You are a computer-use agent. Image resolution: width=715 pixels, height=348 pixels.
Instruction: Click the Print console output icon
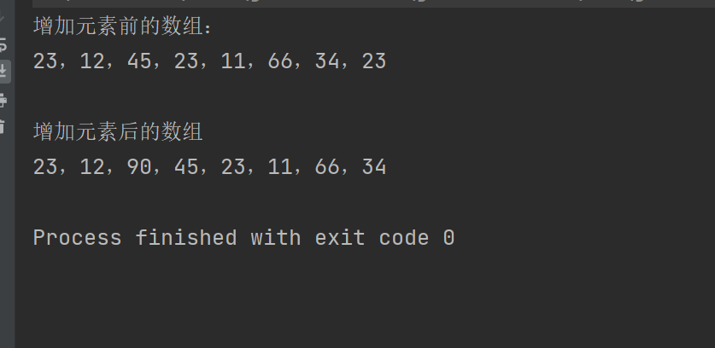pos(3,101)
